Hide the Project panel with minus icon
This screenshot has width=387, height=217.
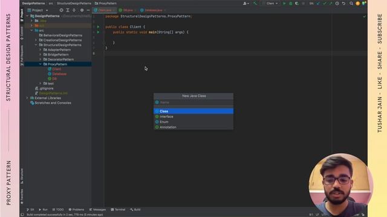pos(88,10)
